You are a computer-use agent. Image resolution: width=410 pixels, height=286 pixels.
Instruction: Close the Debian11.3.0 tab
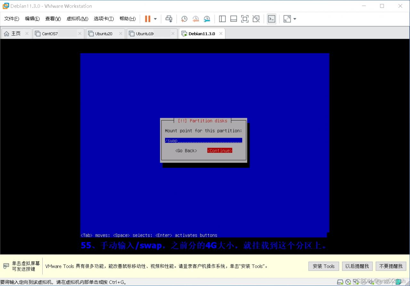221,34
